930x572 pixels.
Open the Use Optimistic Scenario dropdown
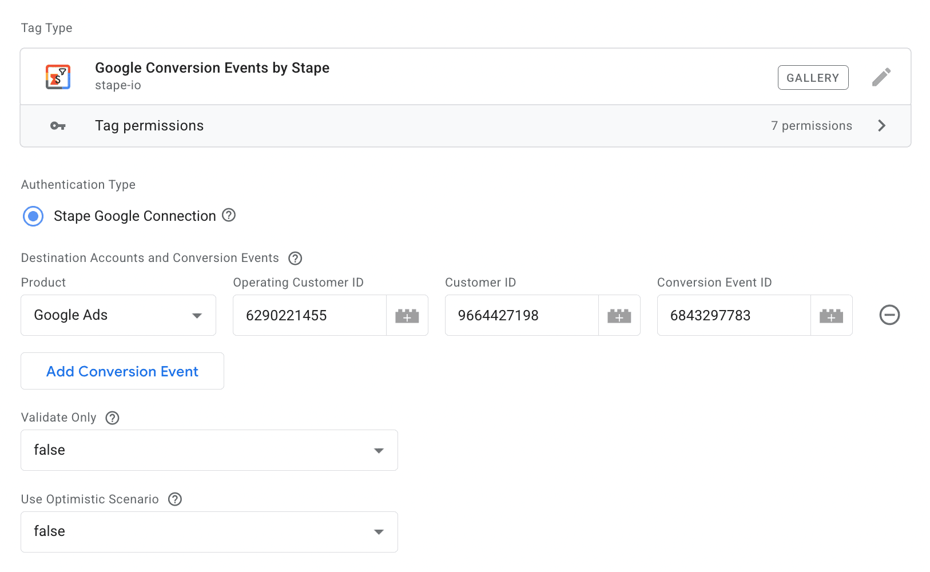pos(209,532)
